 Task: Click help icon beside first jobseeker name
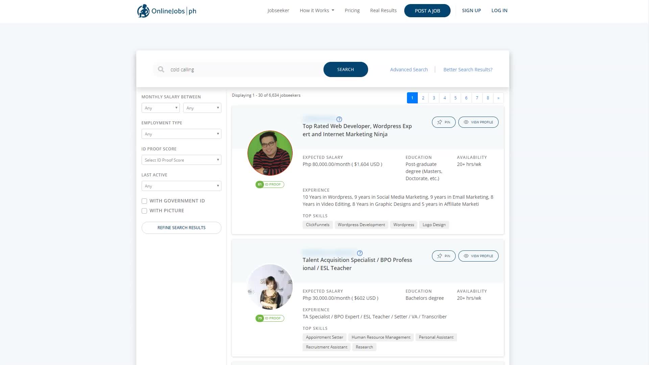[x=339, y=119]
